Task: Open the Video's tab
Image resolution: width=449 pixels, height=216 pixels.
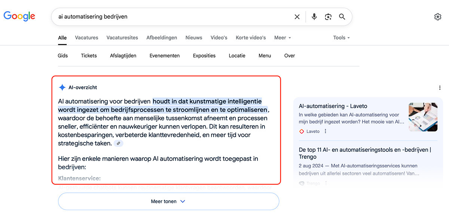Action: [219, 38]
